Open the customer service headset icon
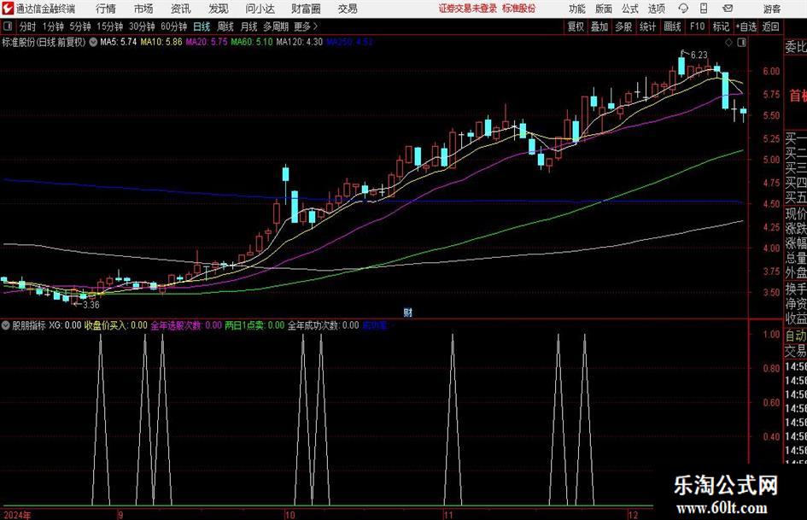Screen dimensions: 807x520 click(683, 9)
